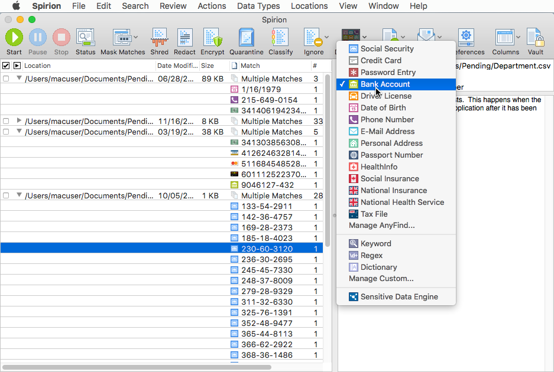Open the Vault toolbar icon
554x372 pixels.
[x=535, y=37]
